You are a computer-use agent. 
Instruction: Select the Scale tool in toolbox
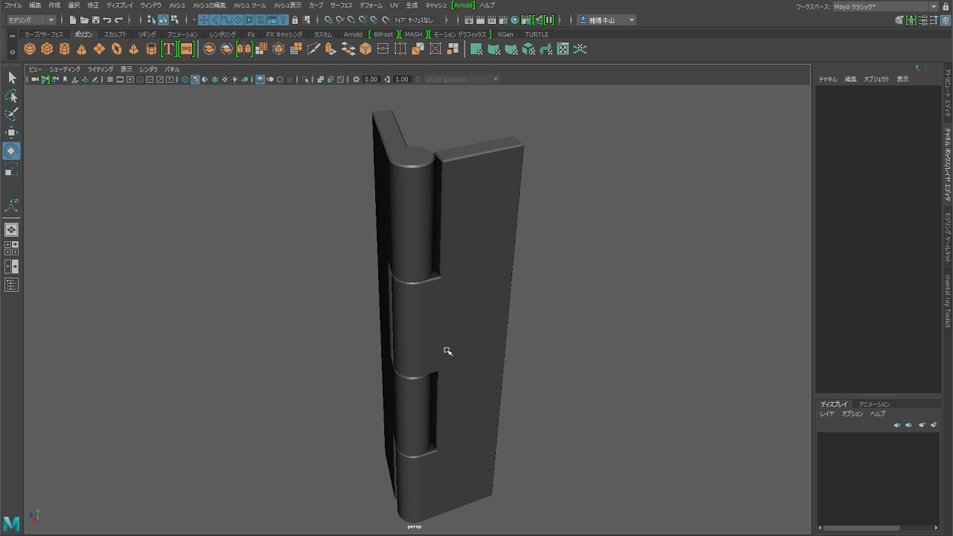click(x=11, y=170)
